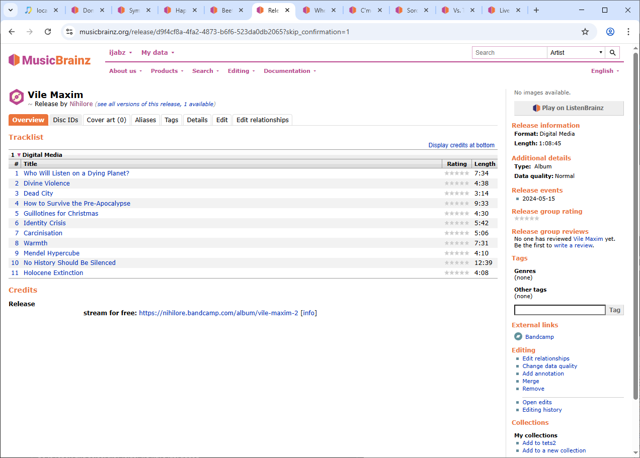Set the release group rating stars
The image size is (640, 458).
point(526,219)
